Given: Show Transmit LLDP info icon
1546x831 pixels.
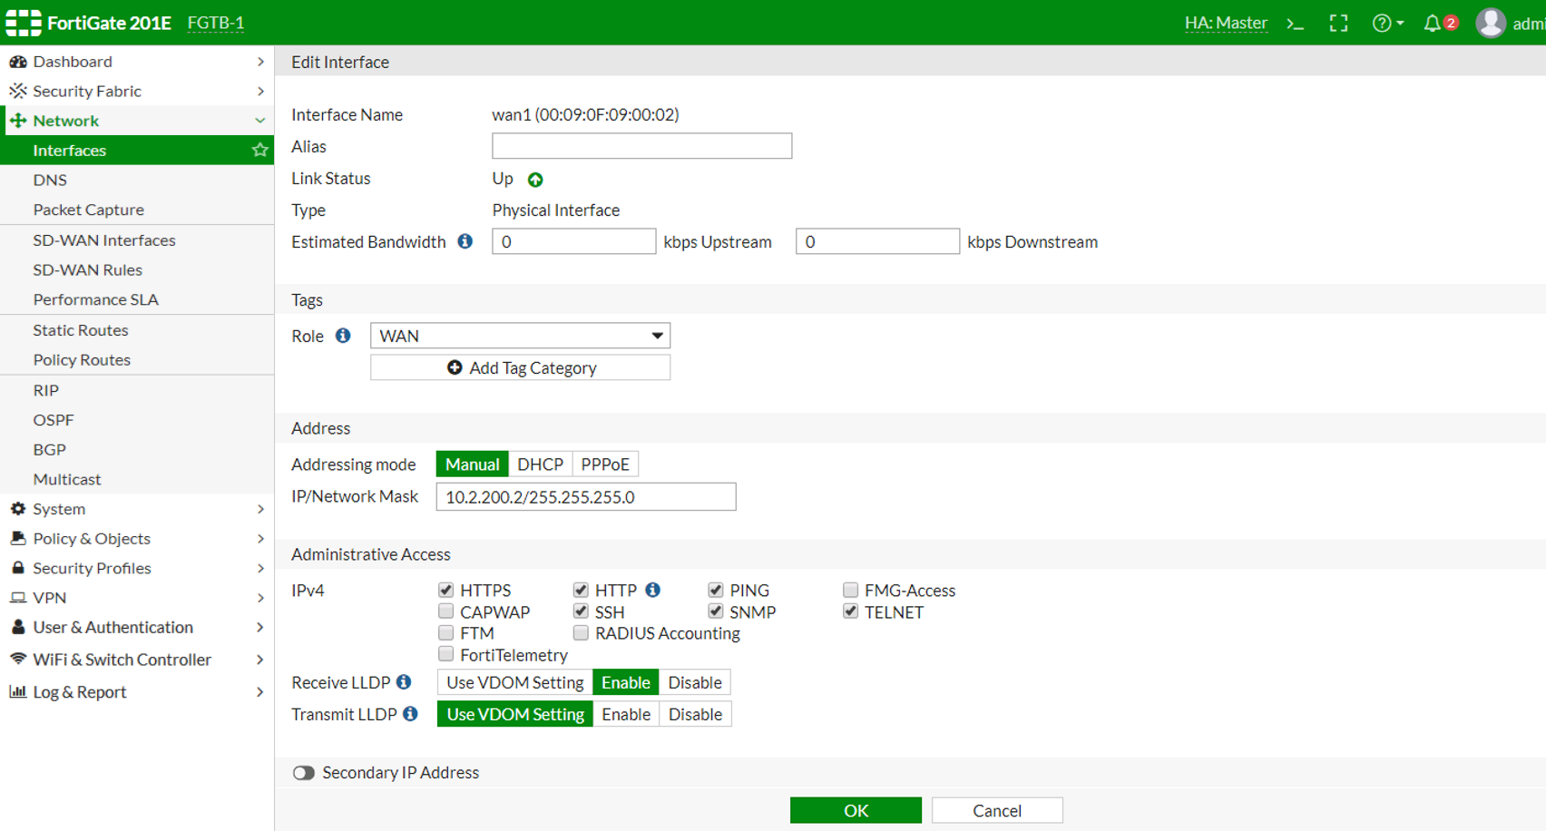Looking at the screenshot, I should tap(410, 714).
